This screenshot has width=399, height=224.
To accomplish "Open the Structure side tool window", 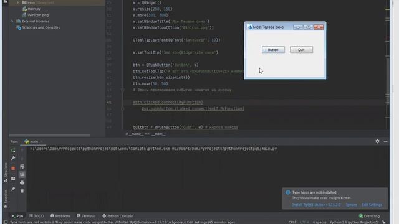I will pyautogui.click(x=6, y=172).
